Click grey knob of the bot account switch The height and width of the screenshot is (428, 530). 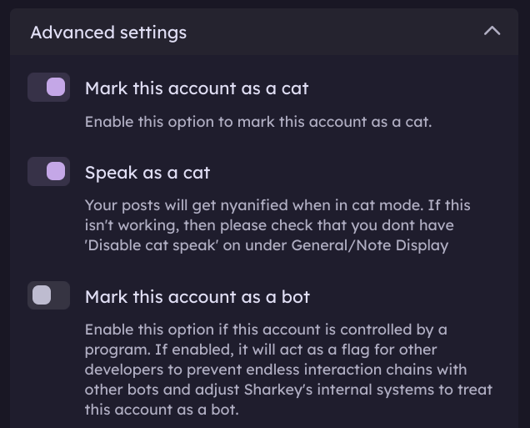click(x=41, y=295)
